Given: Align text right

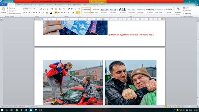Looking at the screenshot, I should [x=62, y=13].
